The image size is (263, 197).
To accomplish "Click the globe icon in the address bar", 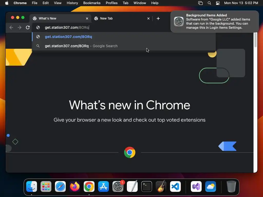I will pos(38,27).
